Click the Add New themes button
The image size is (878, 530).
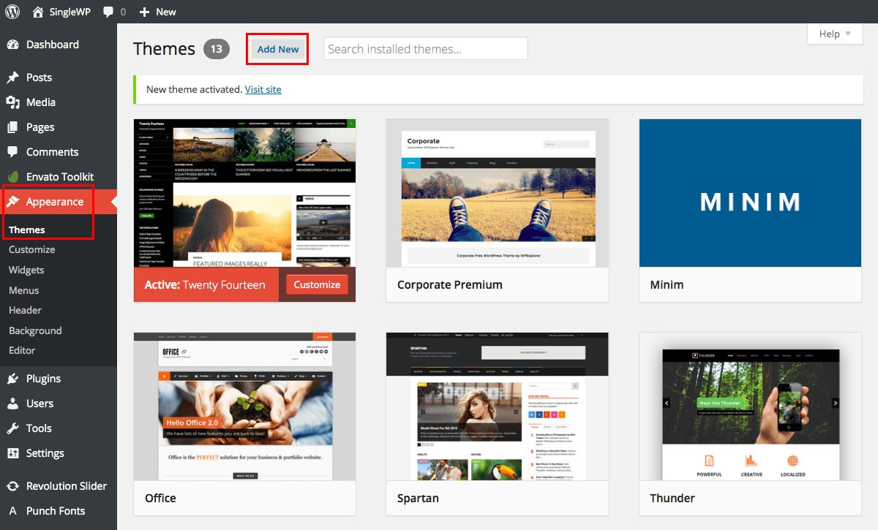277,49
